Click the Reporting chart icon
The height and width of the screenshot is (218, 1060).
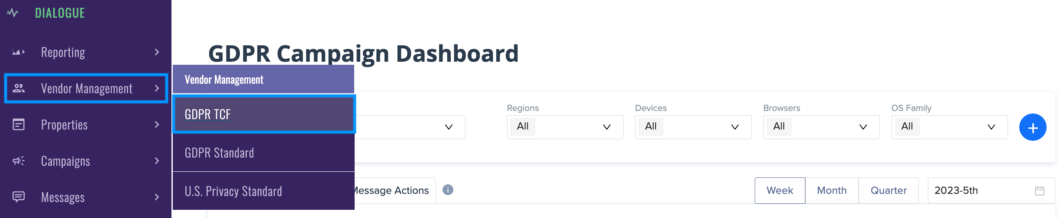pos(18,52)
